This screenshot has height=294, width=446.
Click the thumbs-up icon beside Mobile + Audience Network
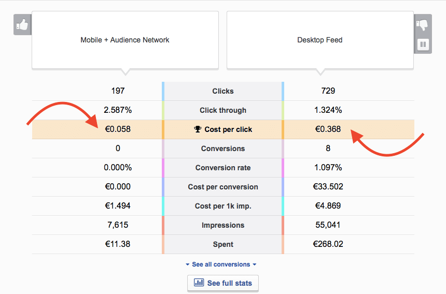click(22, 25)
